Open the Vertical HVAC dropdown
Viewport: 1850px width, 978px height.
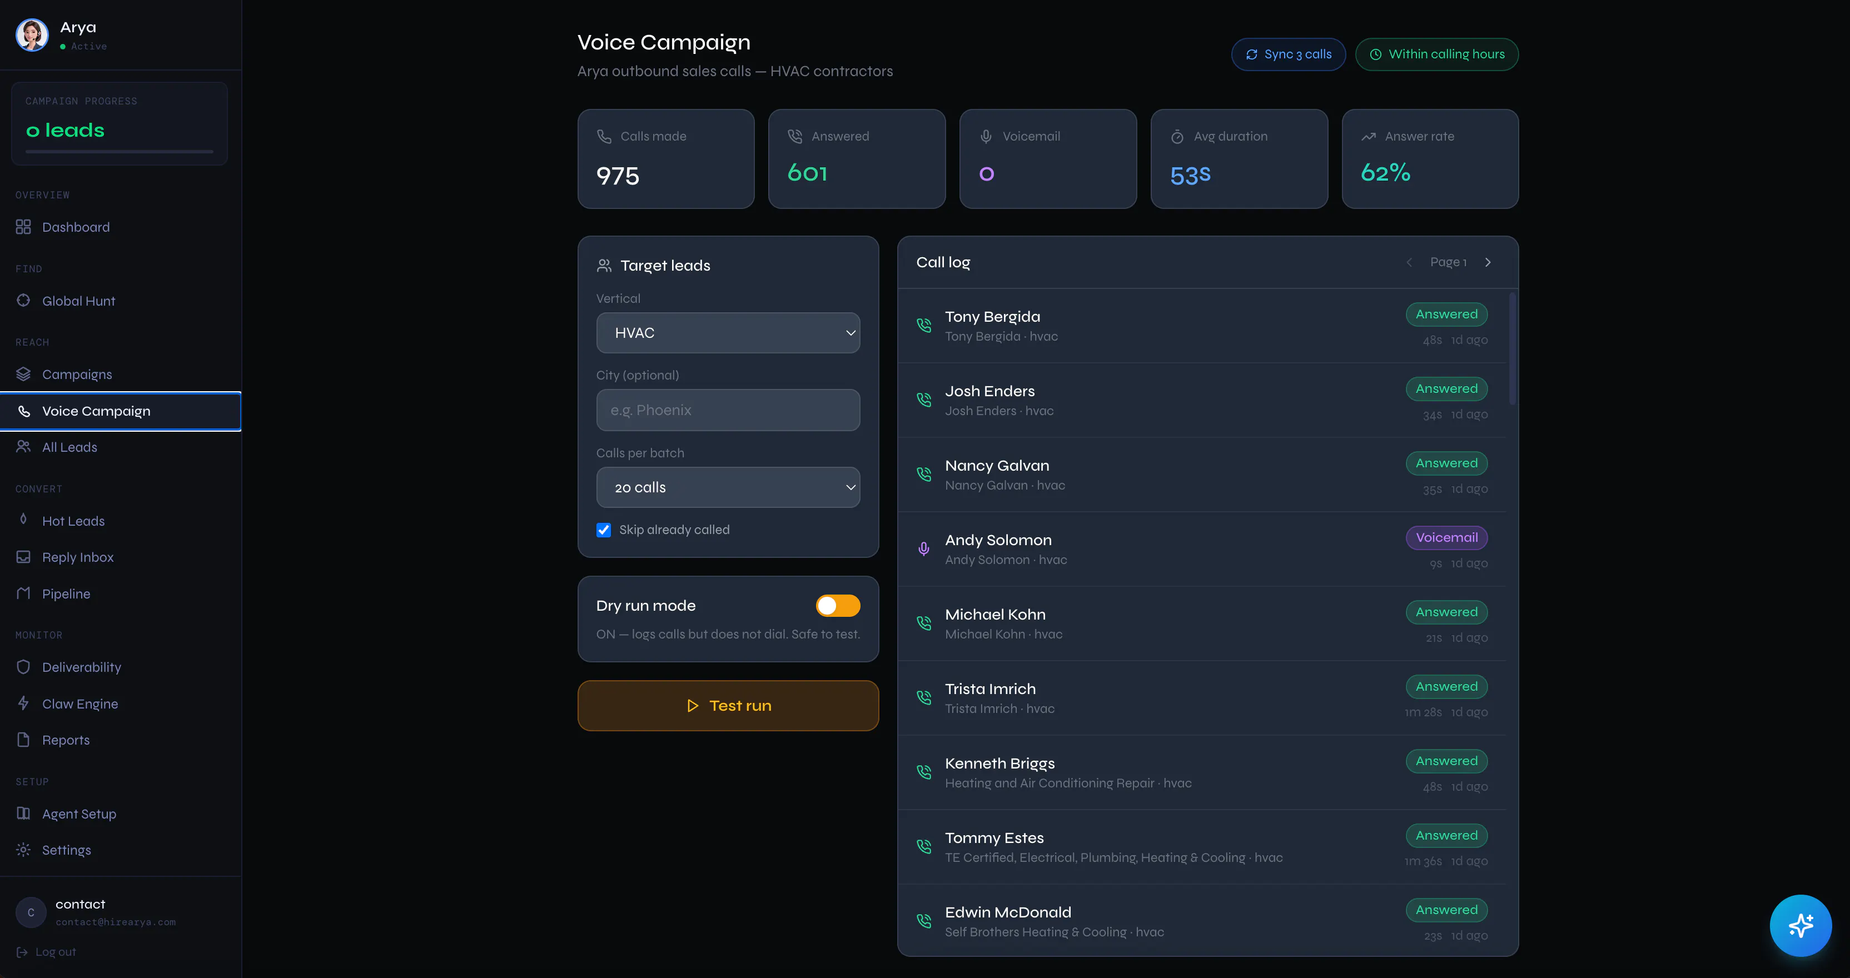pos(728,333)
